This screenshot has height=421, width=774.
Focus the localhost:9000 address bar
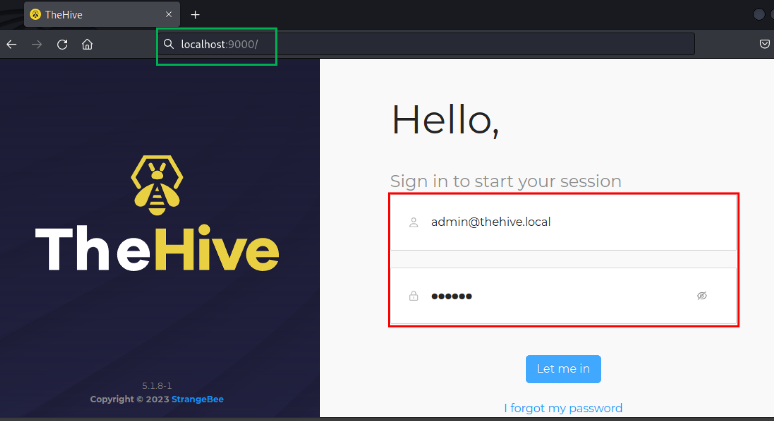(x=426, y=44)
